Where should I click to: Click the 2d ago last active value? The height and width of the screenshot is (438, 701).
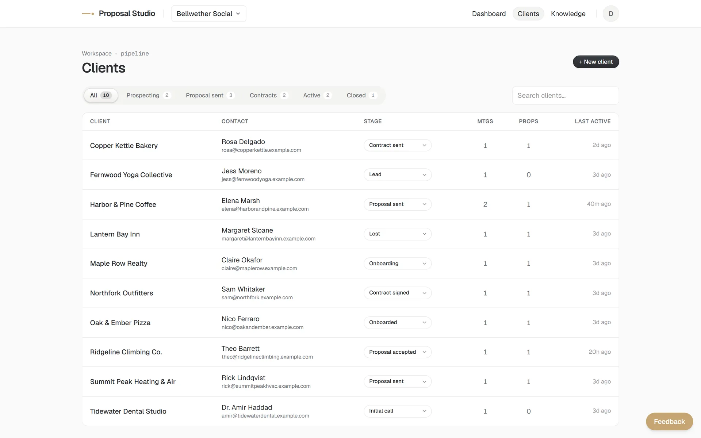click(601, 145)
